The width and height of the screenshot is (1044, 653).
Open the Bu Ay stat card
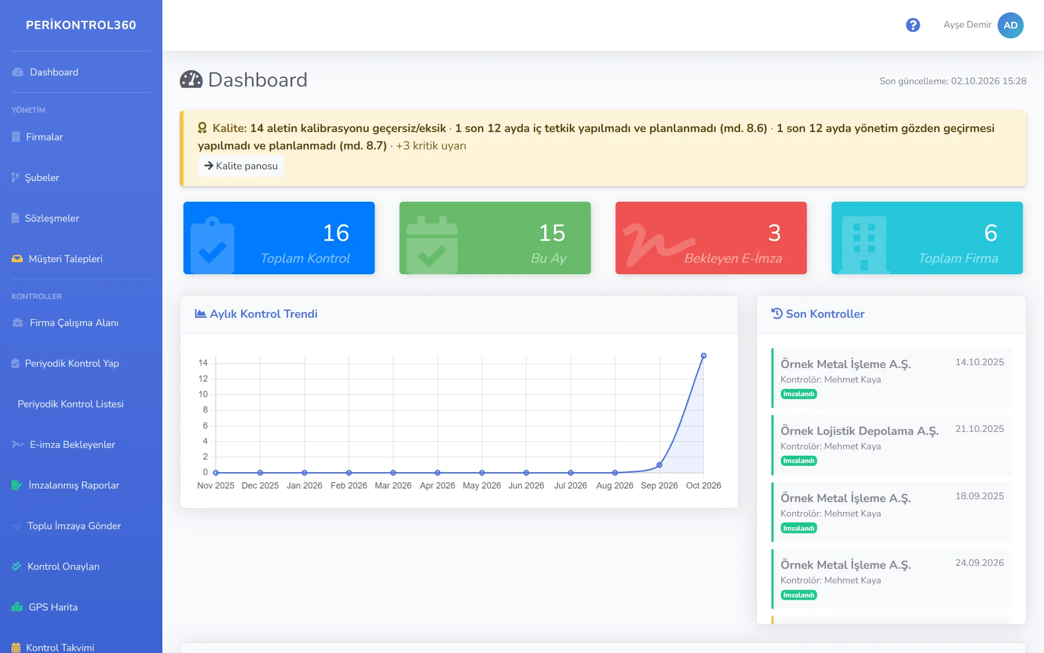(x=495, y=238)
